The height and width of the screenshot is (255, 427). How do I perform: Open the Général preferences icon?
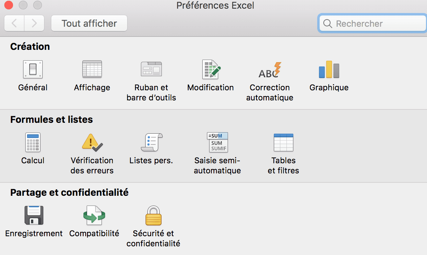(x=33, y=69)
